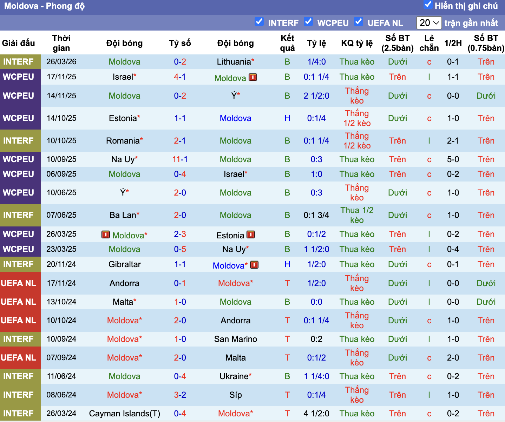Select UEFA NL league label for 07/09/24 match
505x422 pixels.
pyautogui.click(x=18, y=358)
